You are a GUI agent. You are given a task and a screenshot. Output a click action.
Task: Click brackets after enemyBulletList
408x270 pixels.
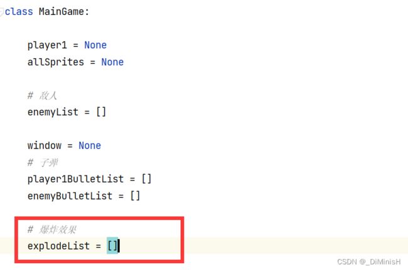(x=135, y=195)
